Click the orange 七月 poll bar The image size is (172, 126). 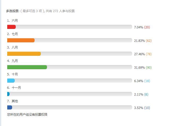(x=21, y=40)
